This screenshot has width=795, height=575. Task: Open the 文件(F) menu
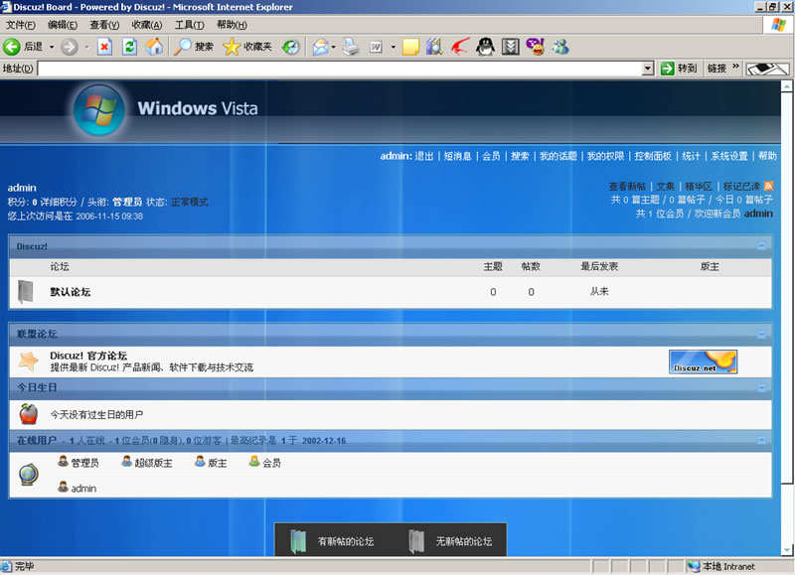pyautogui.click(x=21, y=25)
